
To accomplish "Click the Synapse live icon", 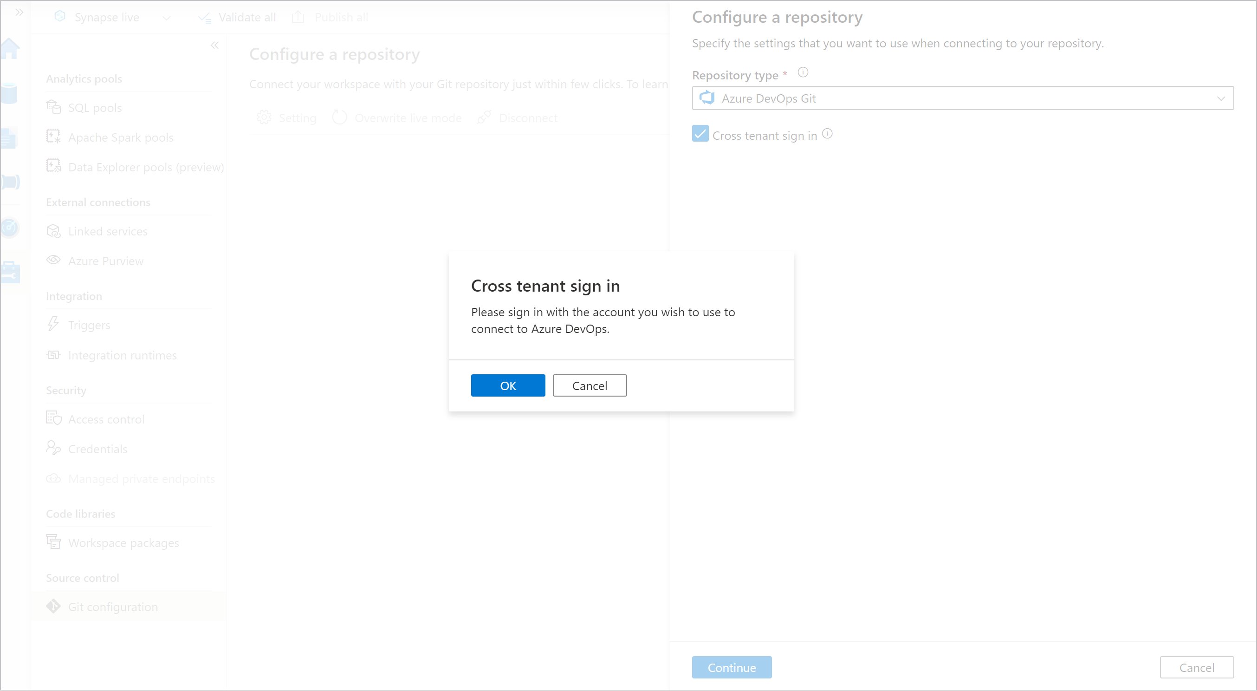I will (x=59, y=16).
